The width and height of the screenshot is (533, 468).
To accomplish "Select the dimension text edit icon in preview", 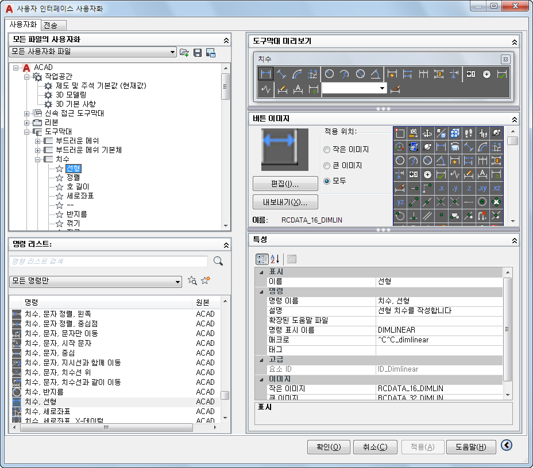I will pyautogui.click(x=298, y=89).
